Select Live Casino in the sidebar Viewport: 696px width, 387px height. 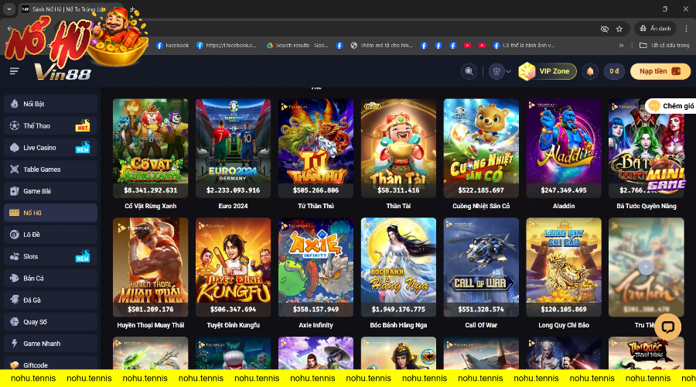point(49,147)
